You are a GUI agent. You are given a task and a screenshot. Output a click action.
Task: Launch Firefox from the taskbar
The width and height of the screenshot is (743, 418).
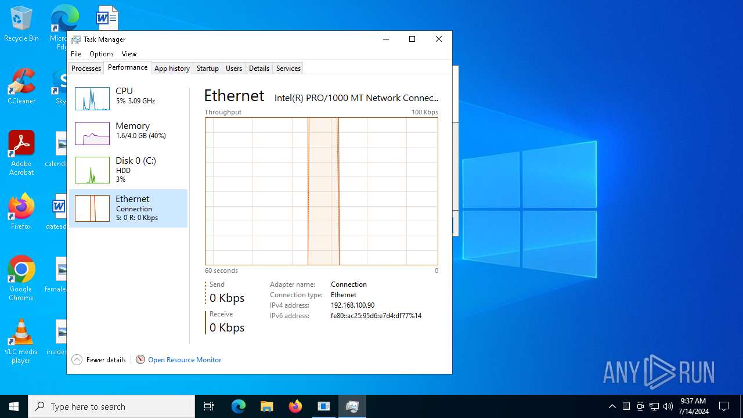[295, 406]
